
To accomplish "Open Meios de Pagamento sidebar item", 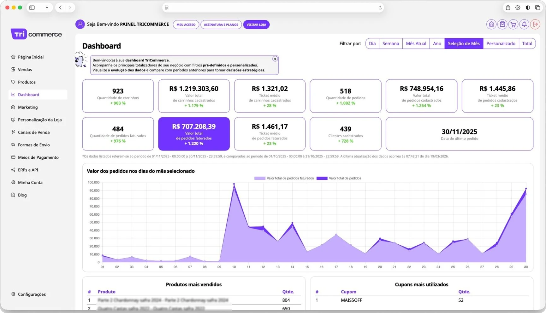I will [x=38, y=157].
